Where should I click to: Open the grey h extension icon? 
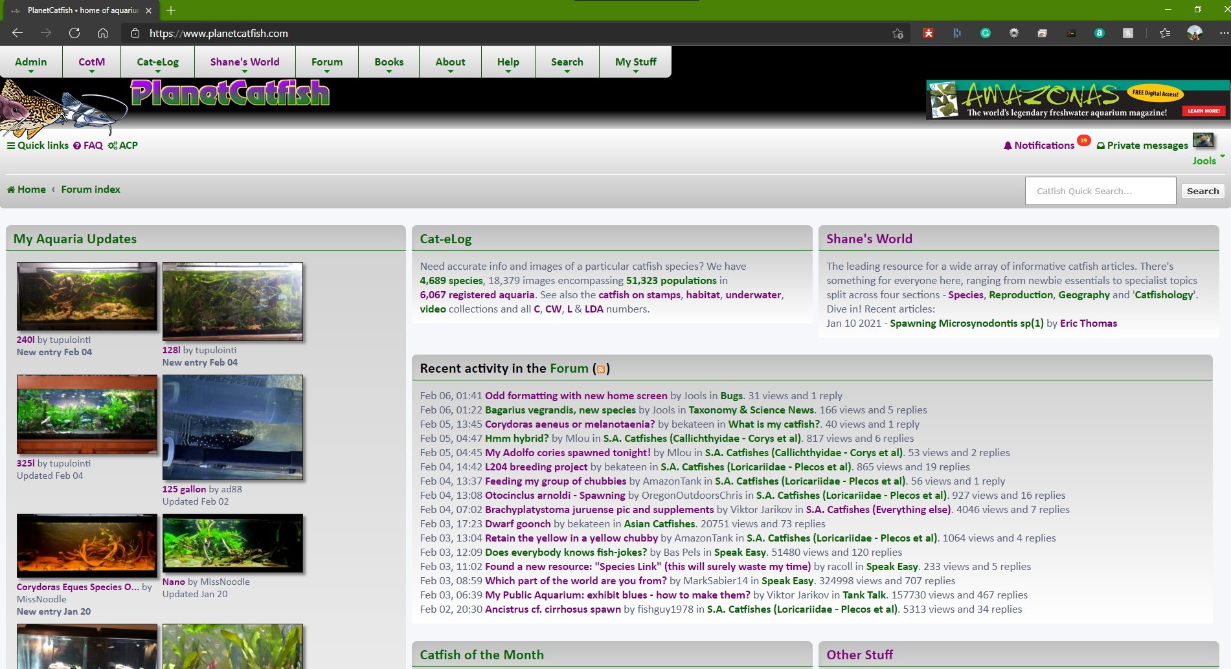coord(1128,33)
